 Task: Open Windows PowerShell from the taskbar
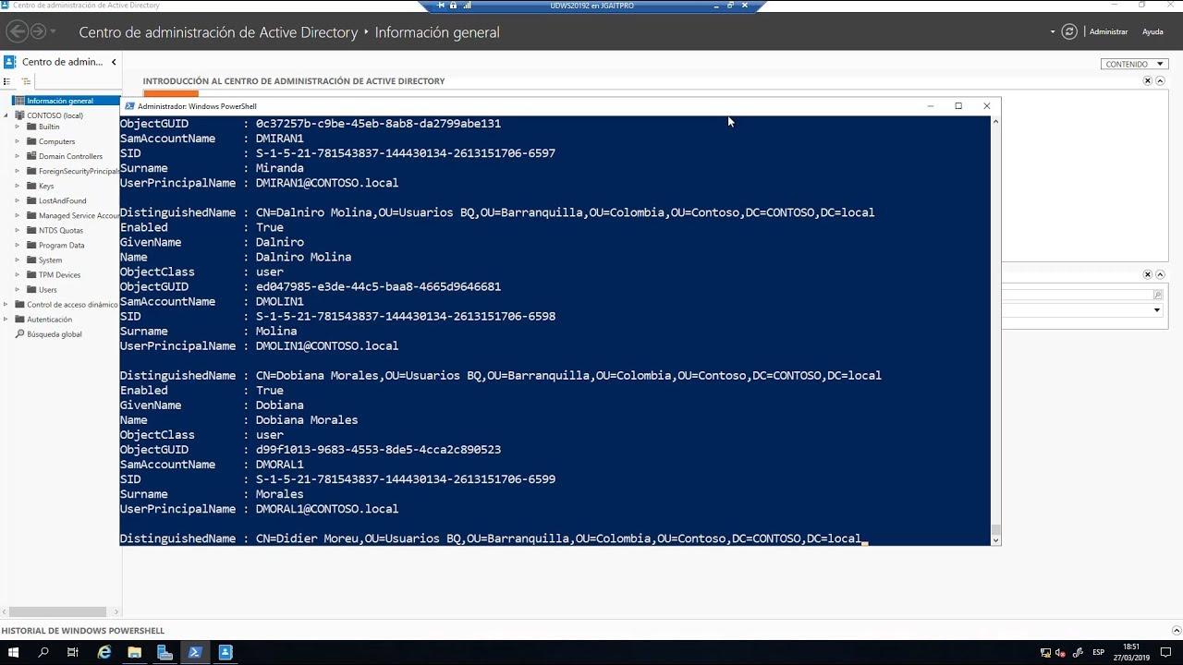click(195, 653)
